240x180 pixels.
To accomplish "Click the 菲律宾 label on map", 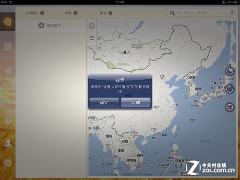I will click(x=180, y=160).
